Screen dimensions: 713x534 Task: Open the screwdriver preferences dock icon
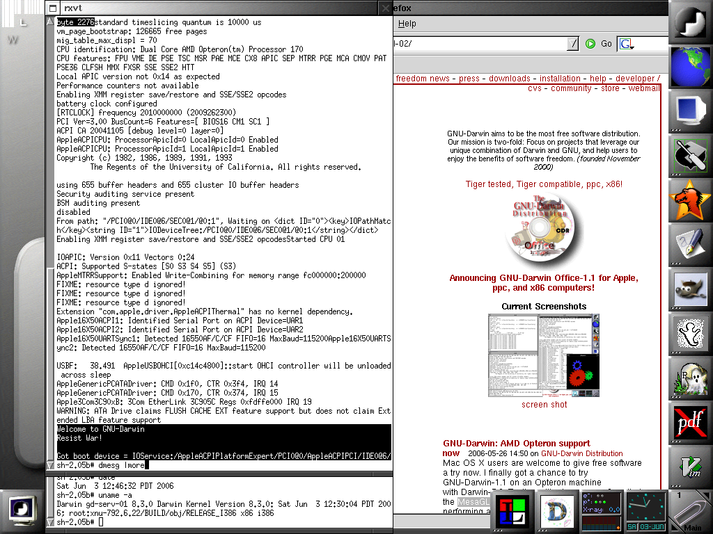[690, 156]
